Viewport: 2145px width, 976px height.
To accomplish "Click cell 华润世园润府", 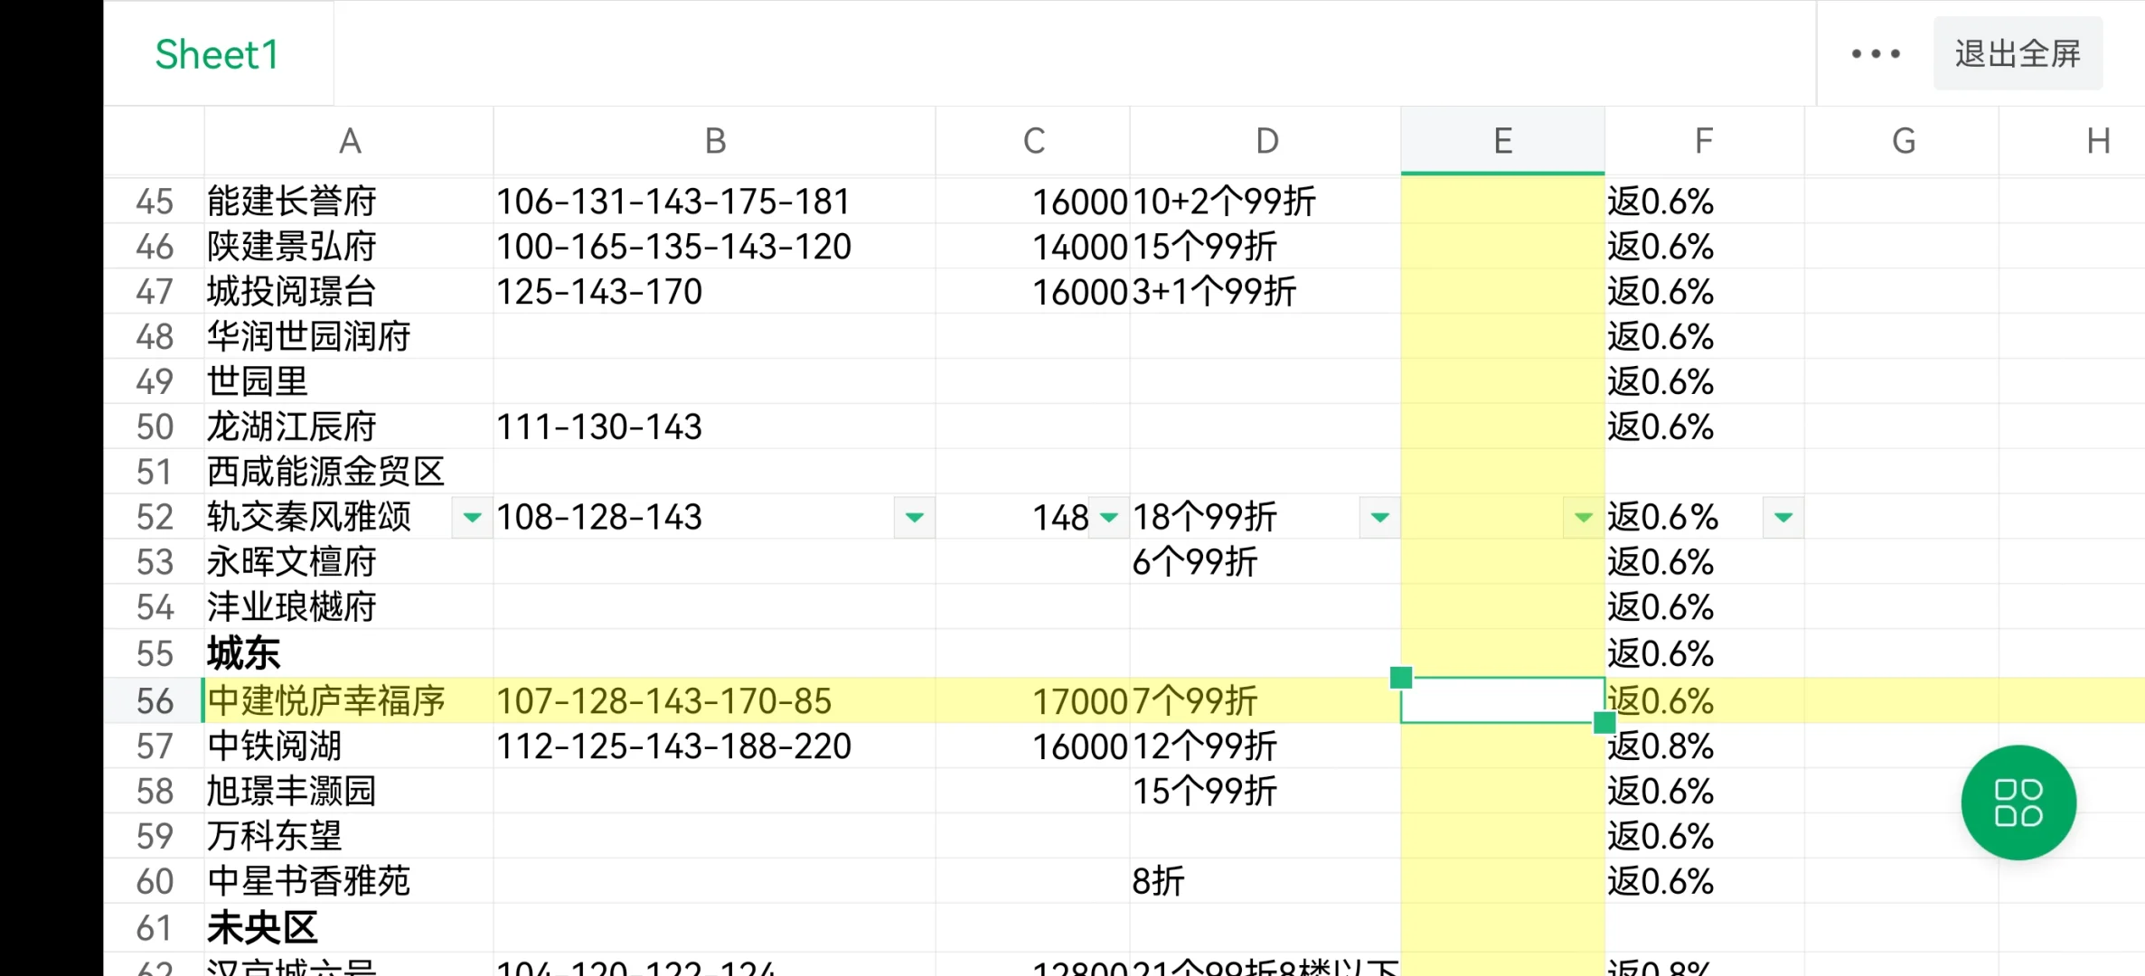I will pos(349,336).
